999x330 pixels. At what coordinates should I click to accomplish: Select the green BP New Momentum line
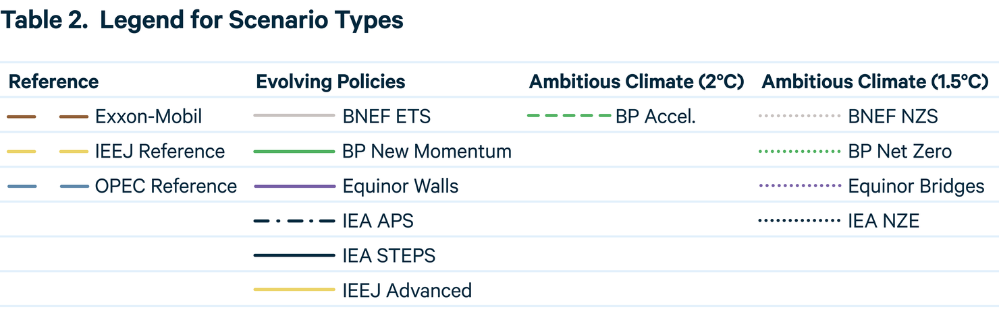[294, 152]
